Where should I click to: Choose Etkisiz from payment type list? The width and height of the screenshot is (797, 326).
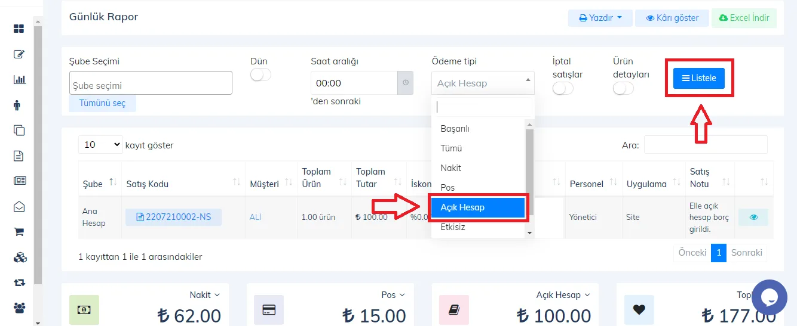[x=478, y=227]
